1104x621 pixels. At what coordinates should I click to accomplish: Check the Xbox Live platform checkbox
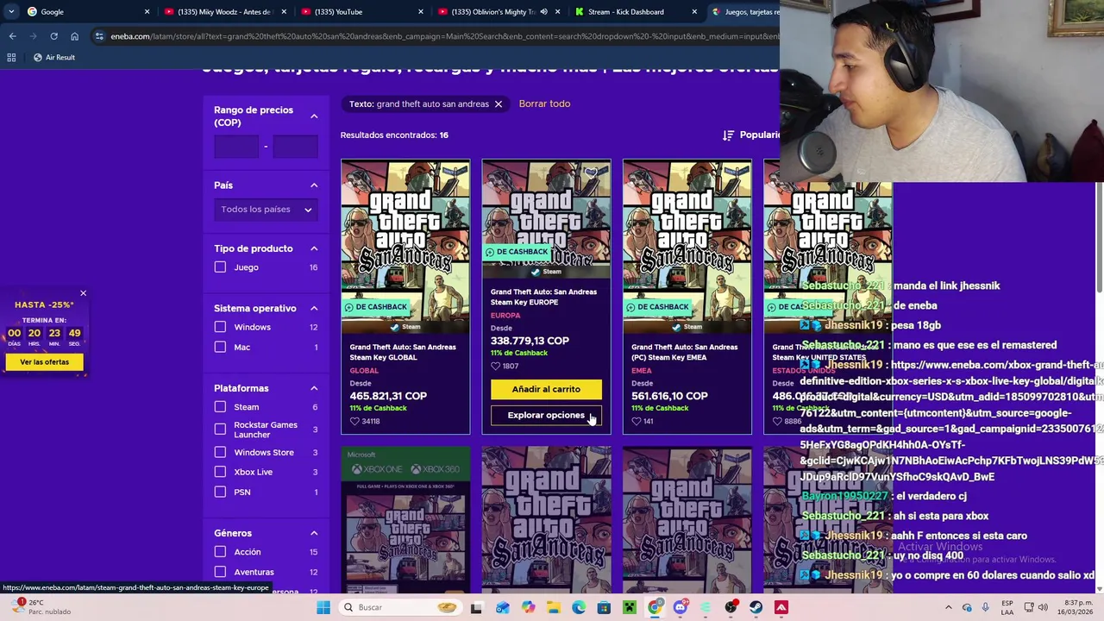(220, 472)
